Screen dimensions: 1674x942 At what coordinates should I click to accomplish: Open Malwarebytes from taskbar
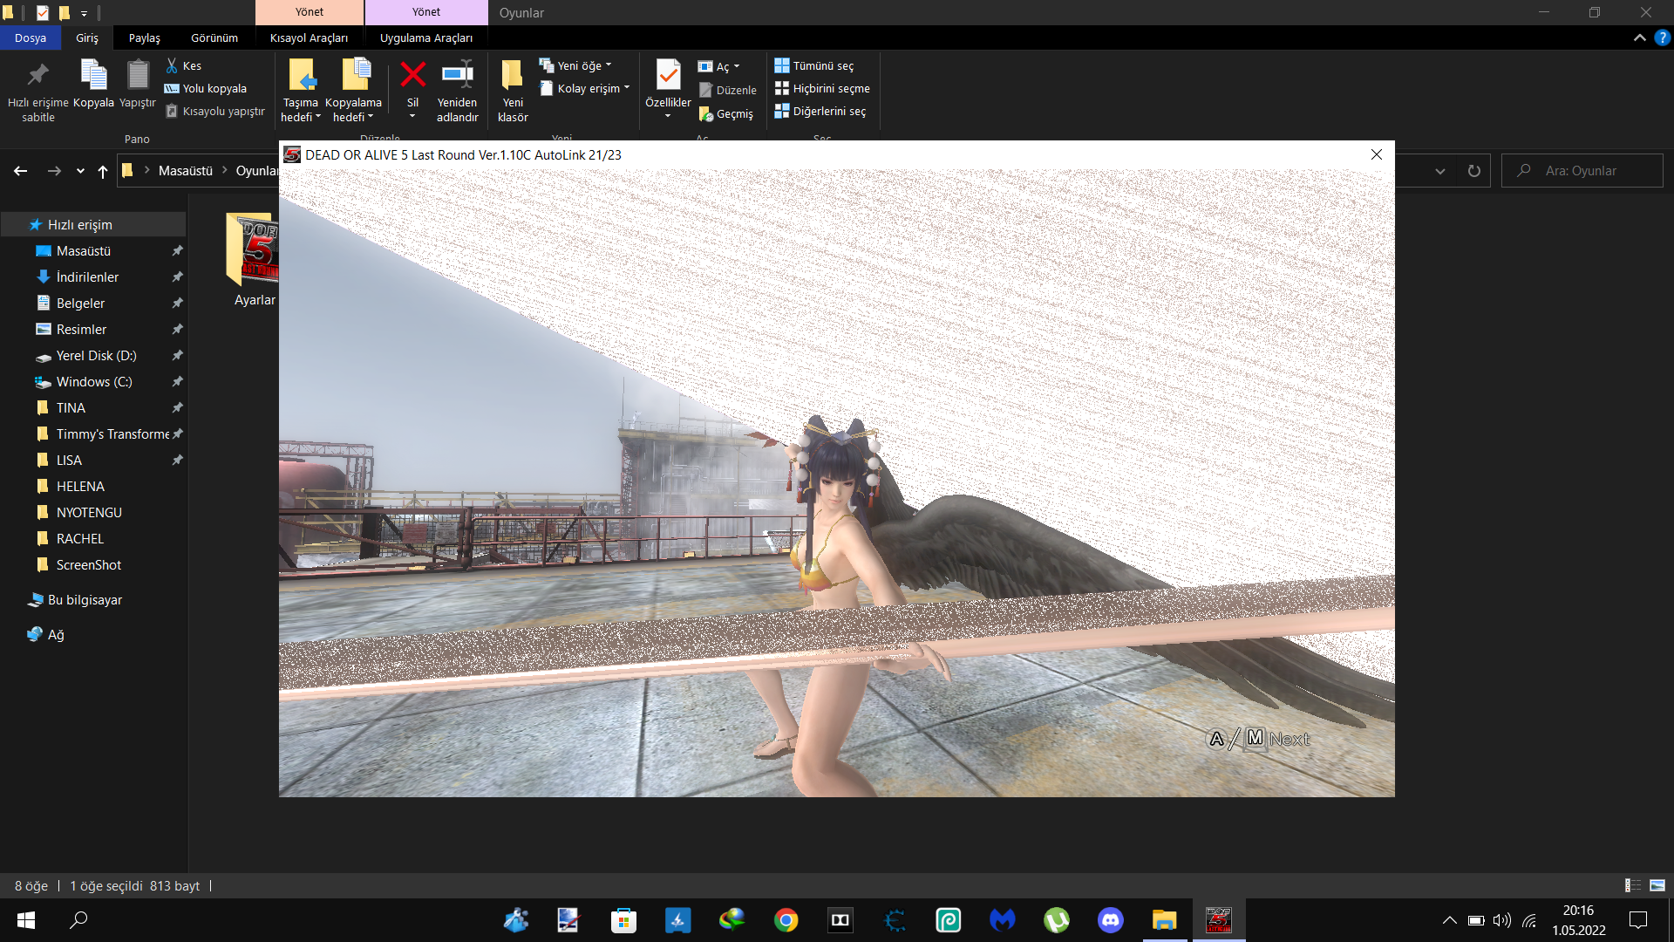(1003, 920)
